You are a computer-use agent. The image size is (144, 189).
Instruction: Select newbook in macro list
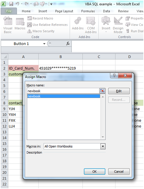point(64,96)
